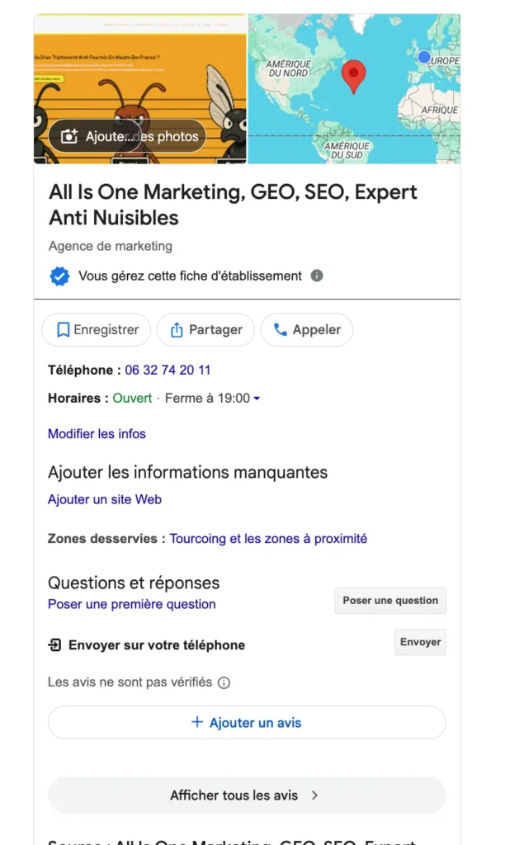Open the Tourcoing service areas link
Screen dimensions: 510x845
click(268, 539)
